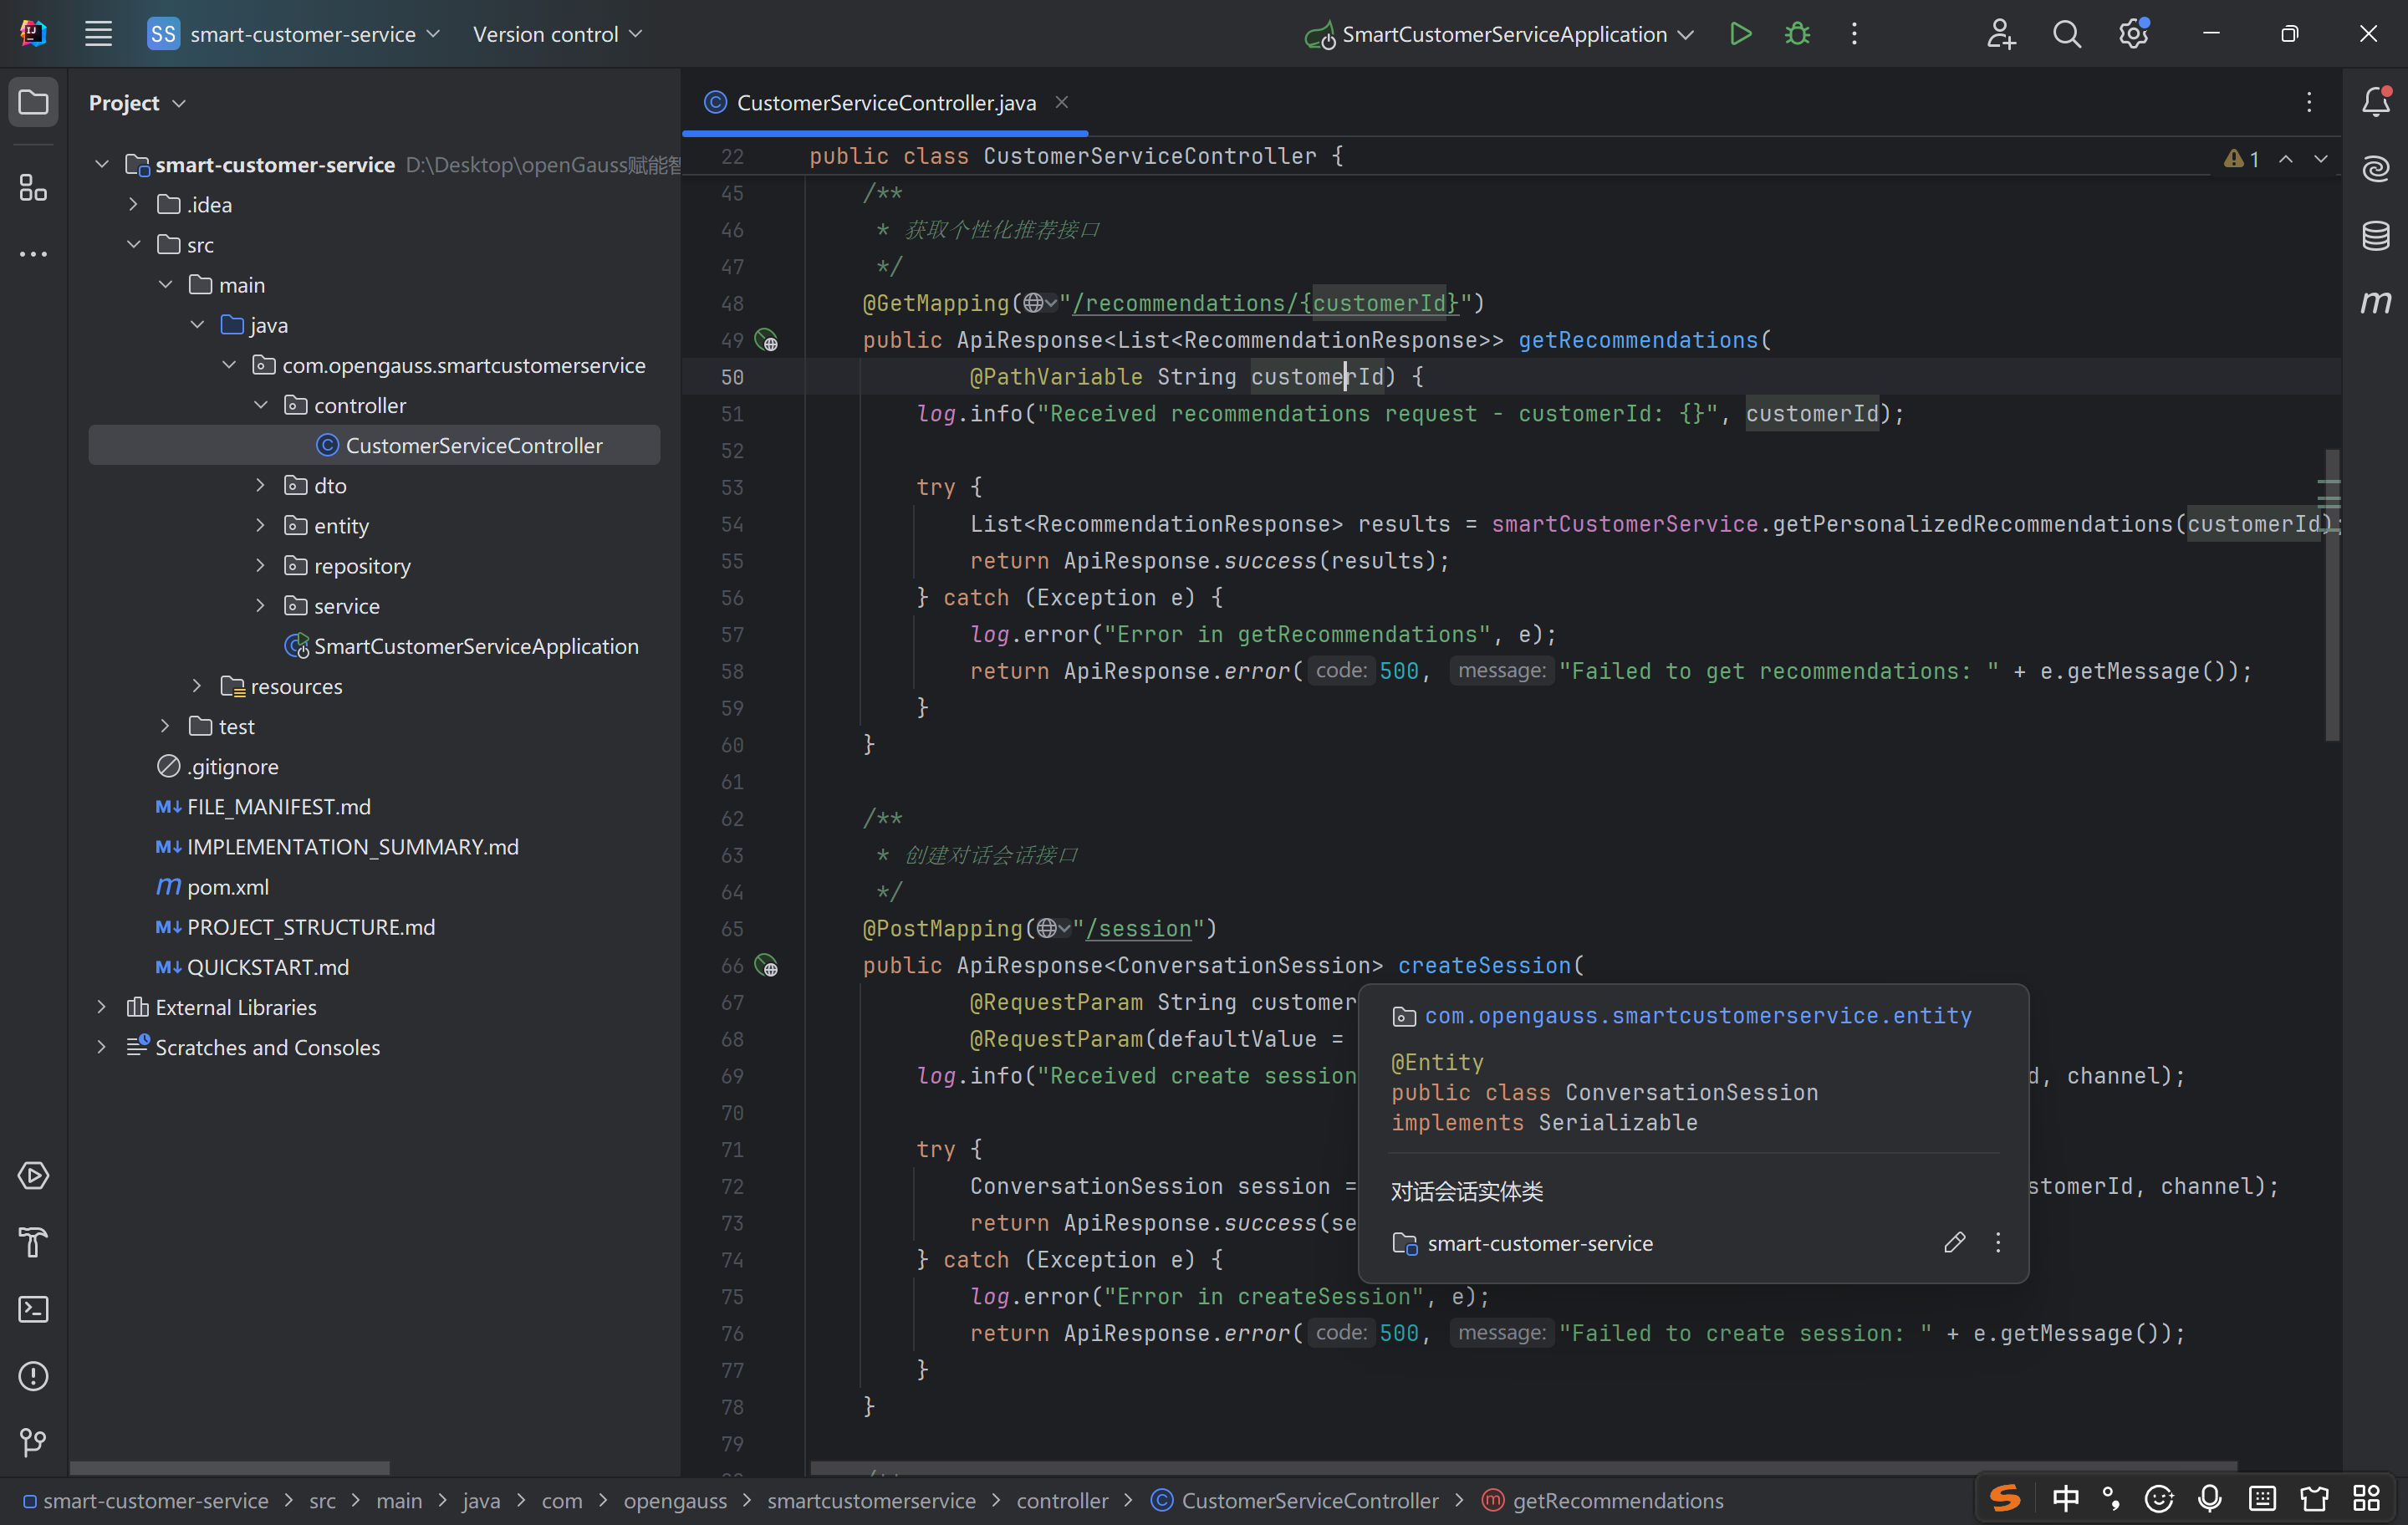Click the Search Everywhere magnifier icon
Viewport: 2408px width, 1525px height.
(x=2066, y=34)
